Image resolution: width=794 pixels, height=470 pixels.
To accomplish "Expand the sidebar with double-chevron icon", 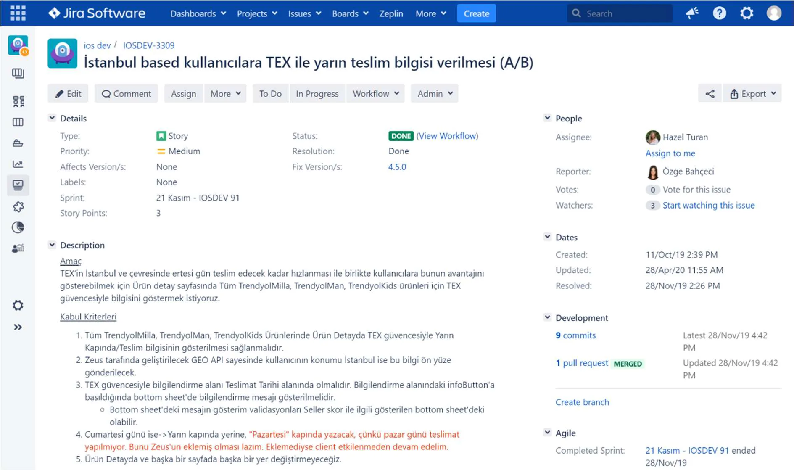I will coord(18,327).
